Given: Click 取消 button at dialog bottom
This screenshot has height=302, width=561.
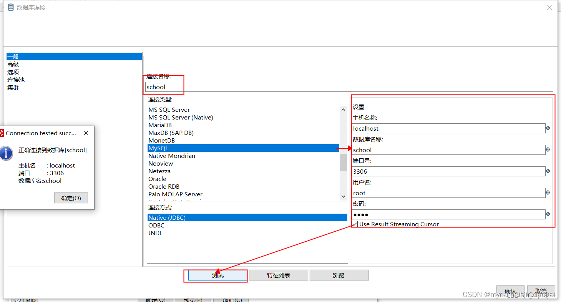Looking at the screenshot, I should (x=541, y=291).
